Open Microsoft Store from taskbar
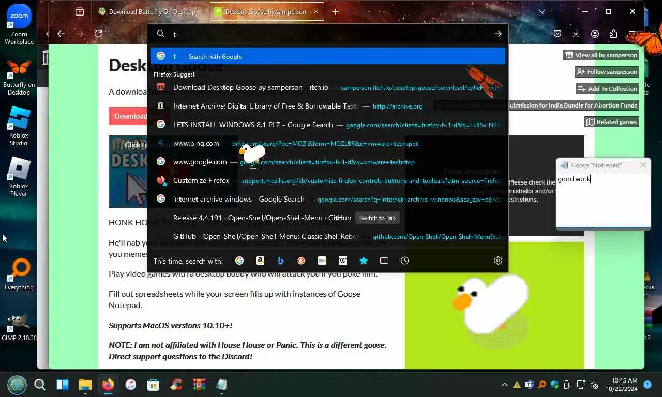The image size is (662, 397). click(154, 385)
